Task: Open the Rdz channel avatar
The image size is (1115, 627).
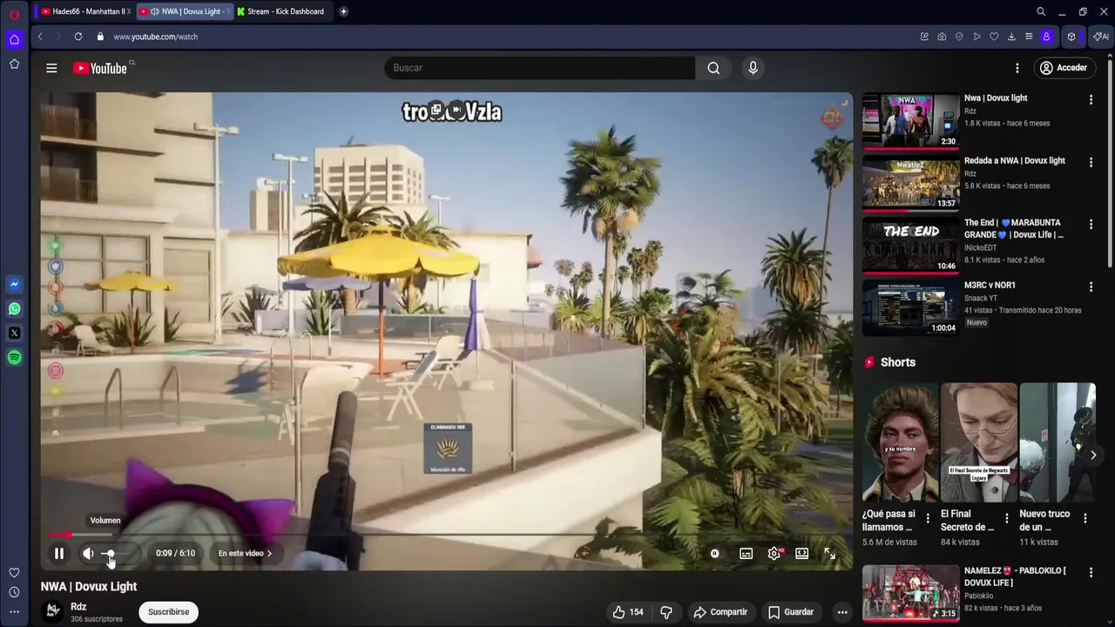Action: point(53,611)
